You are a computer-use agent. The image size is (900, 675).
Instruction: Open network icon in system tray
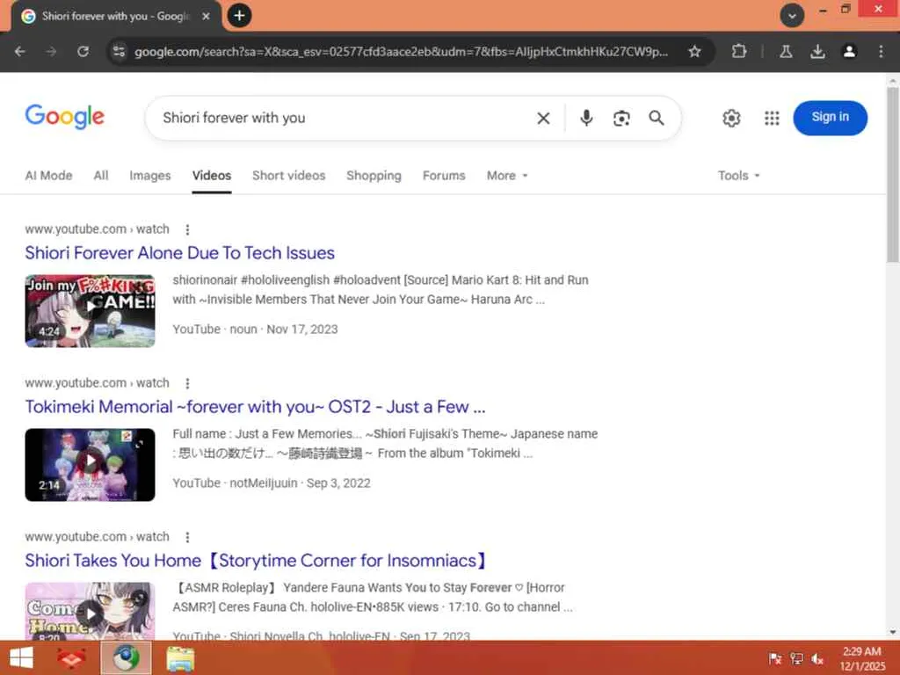pos(796,659)
